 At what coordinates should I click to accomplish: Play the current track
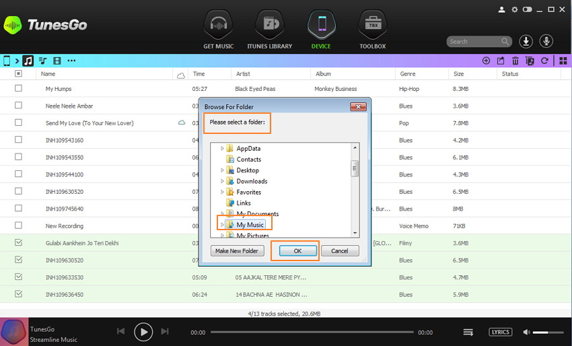point(143,332)
